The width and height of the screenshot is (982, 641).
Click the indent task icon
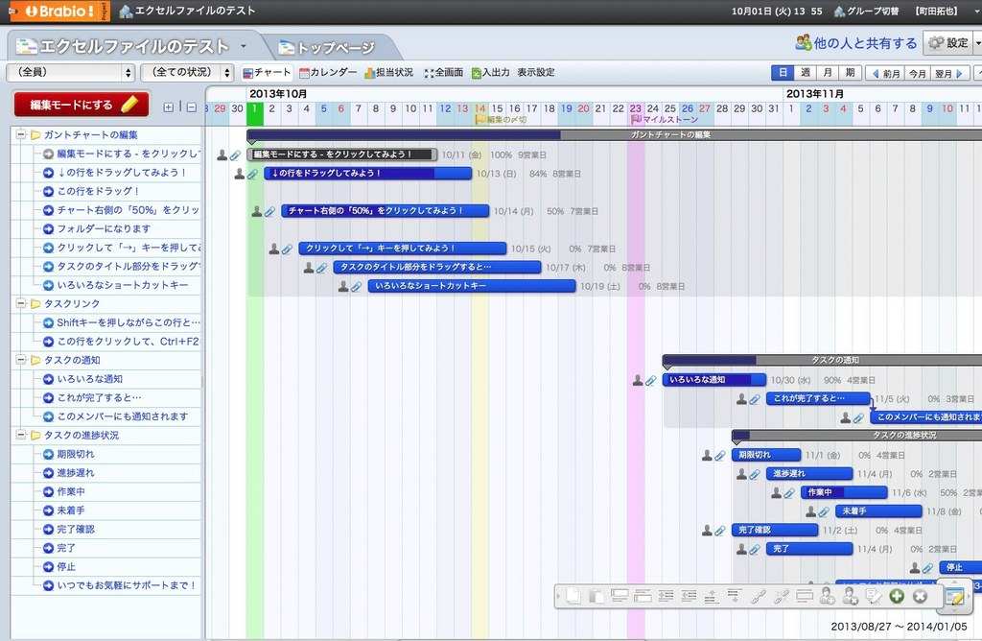(x=666, y=596)
